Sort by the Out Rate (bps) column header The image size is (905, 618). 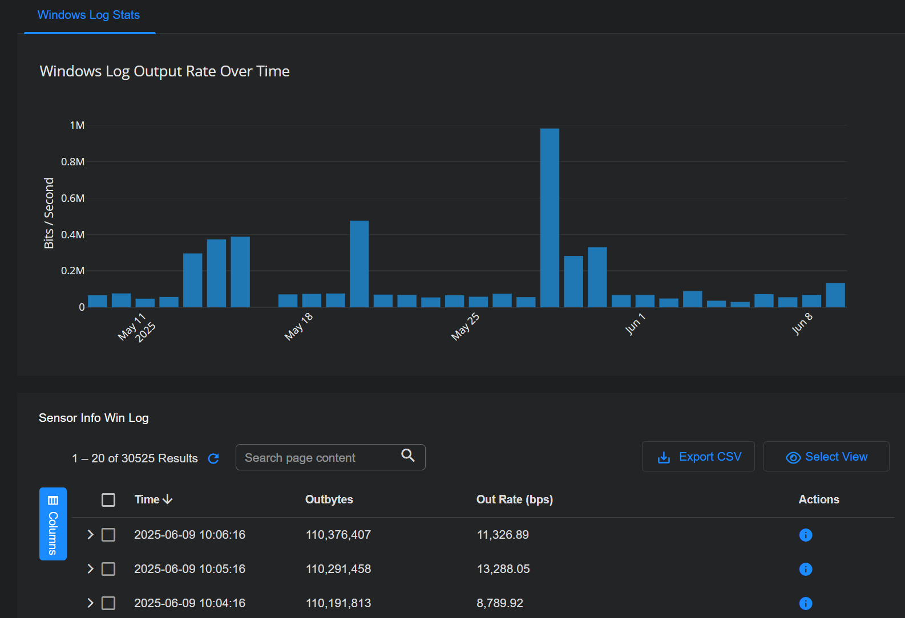(x=514, y=499)
